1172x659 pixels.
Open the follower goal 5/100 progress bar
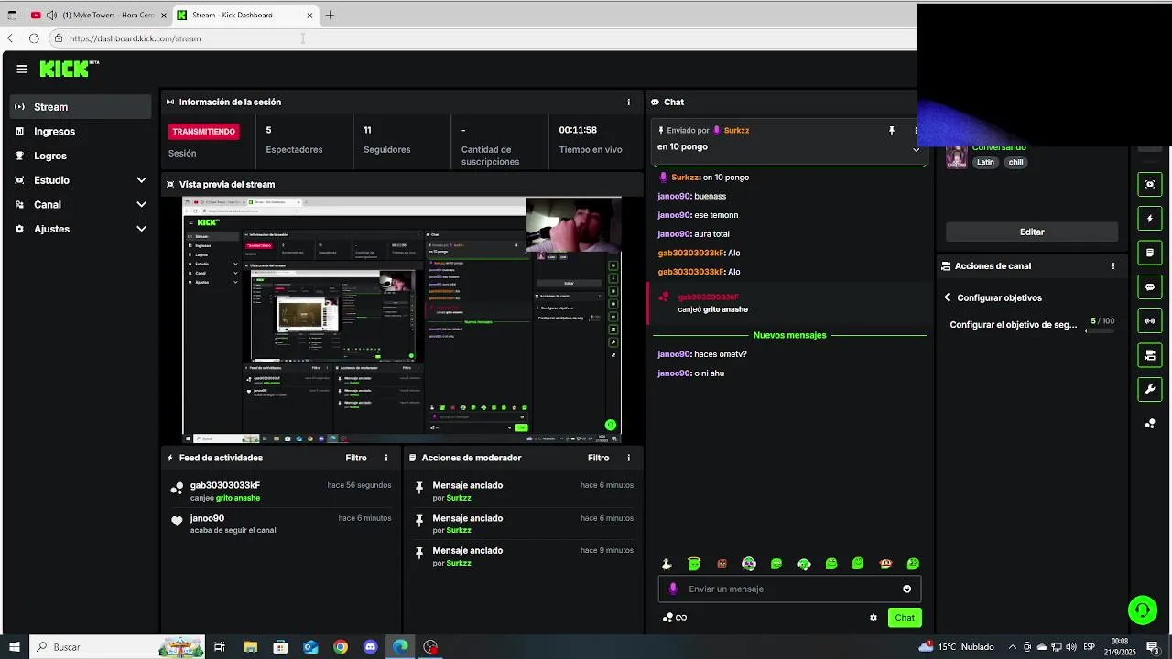(x=1101, y=329)
